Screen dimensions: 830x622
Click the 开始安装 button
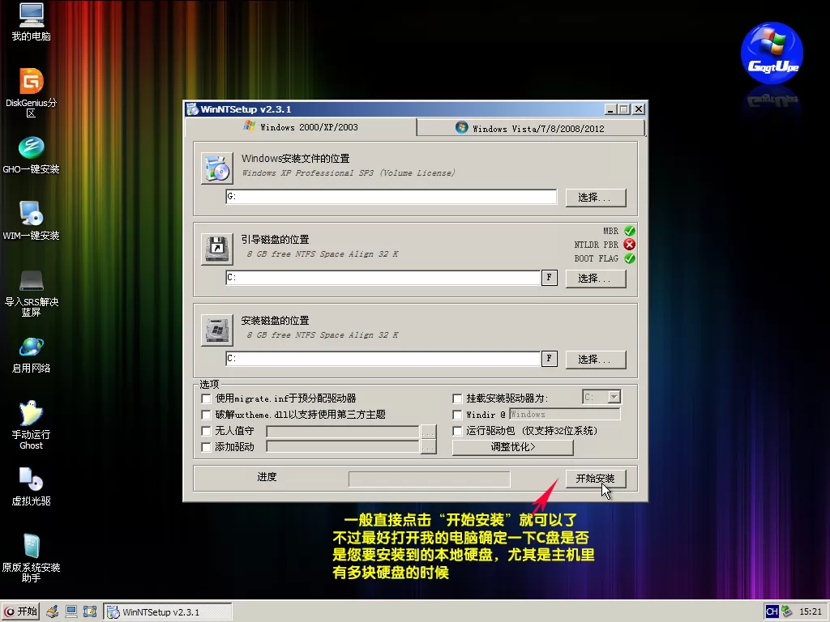(595, 479)
